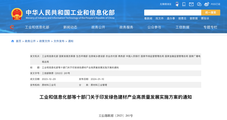The height and width of the screenshot is (120, 227).
Task: Click the site title 中华人民共和国工业和信息化部
Action: coord(70,13)
